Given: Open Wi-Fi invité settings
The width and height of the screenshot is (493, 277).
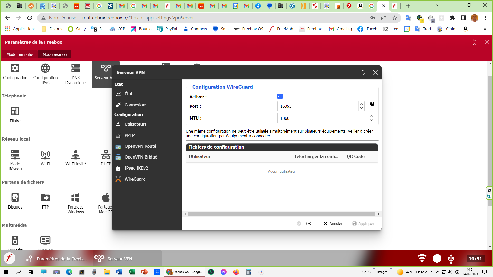Looking at the screenshot, I should (75, 158).
